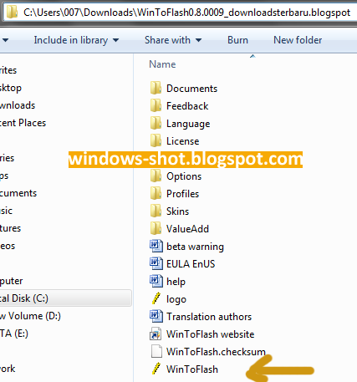Select the Skins folder name
This screenshot has width=357, height=382.
178,211
